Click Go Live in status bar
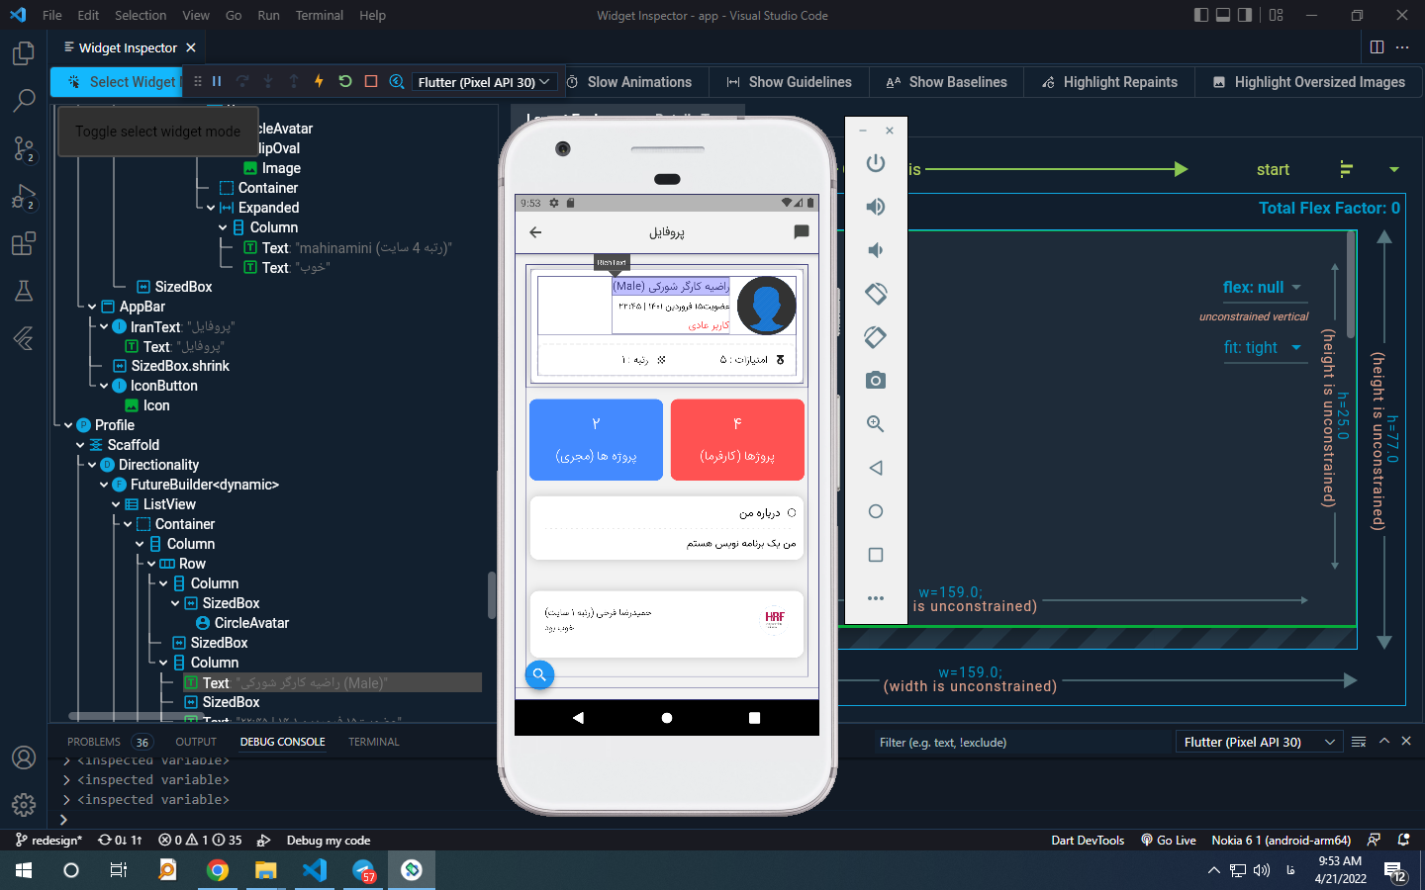 pos(1168,841)
